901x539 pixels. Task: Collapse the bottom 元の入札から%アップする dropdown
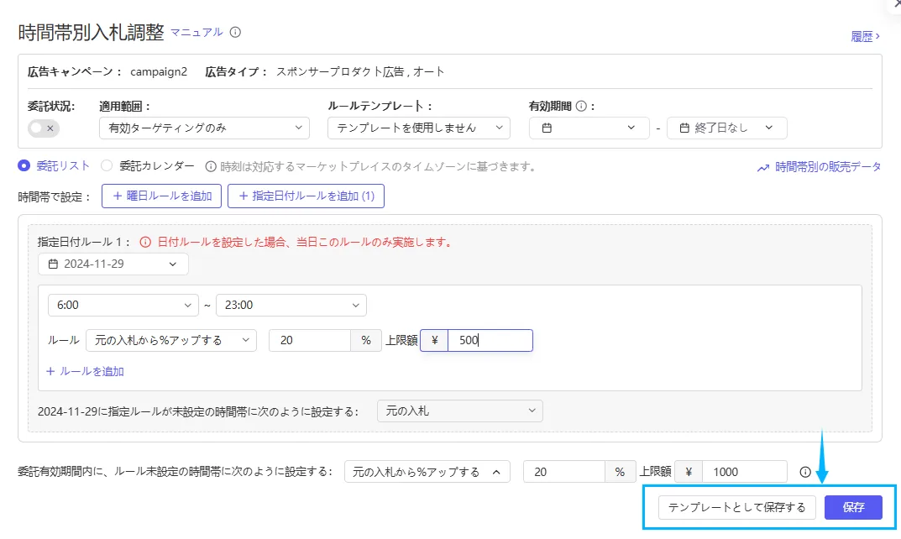427,472
